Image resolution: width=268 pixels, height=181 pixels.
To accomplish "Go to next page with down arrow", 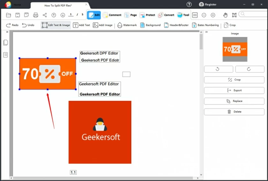I will (x=63, y=15).
